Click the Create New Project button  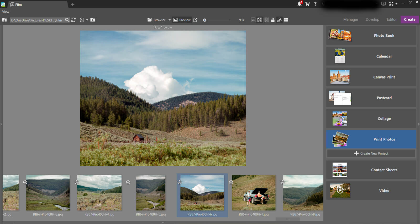coord(371,153)
